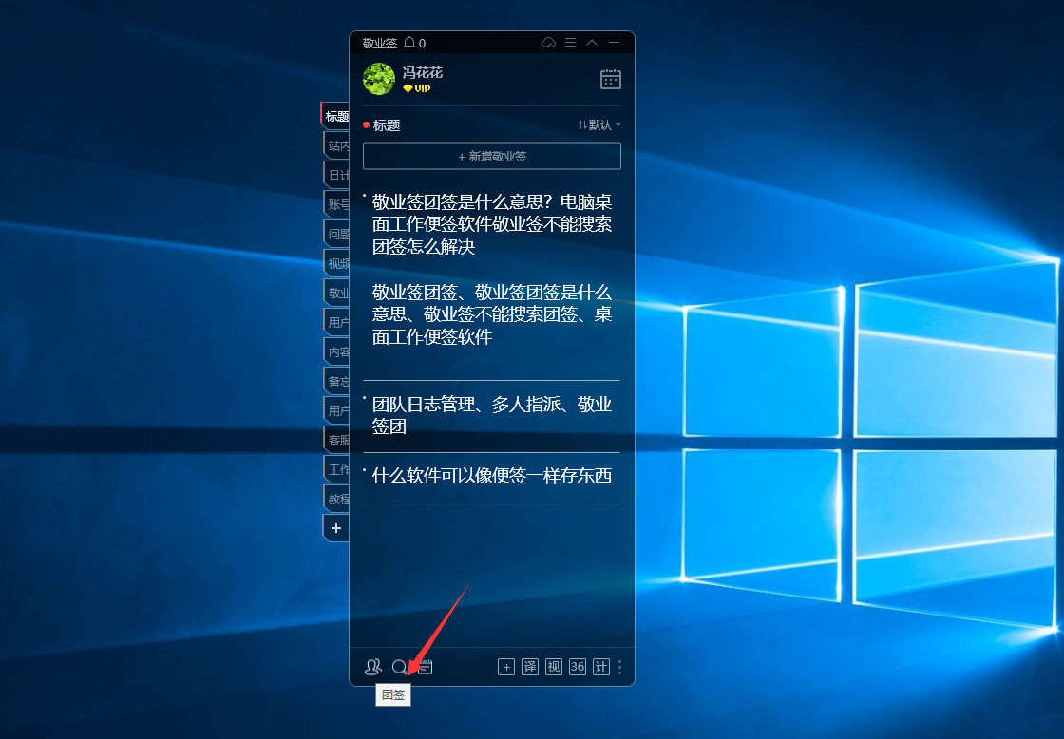This screenshot has width=1064, height=739.
Task: Switch to the 敬业 sidebar tab
Action: pos(337,294)
